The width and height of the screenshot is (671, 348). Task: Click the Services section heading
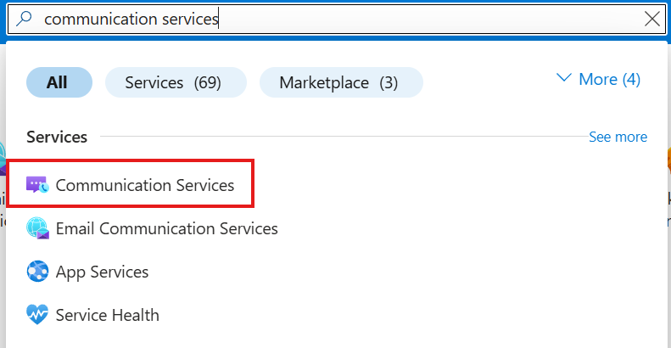pyautogui.click(x=57, y=137)
